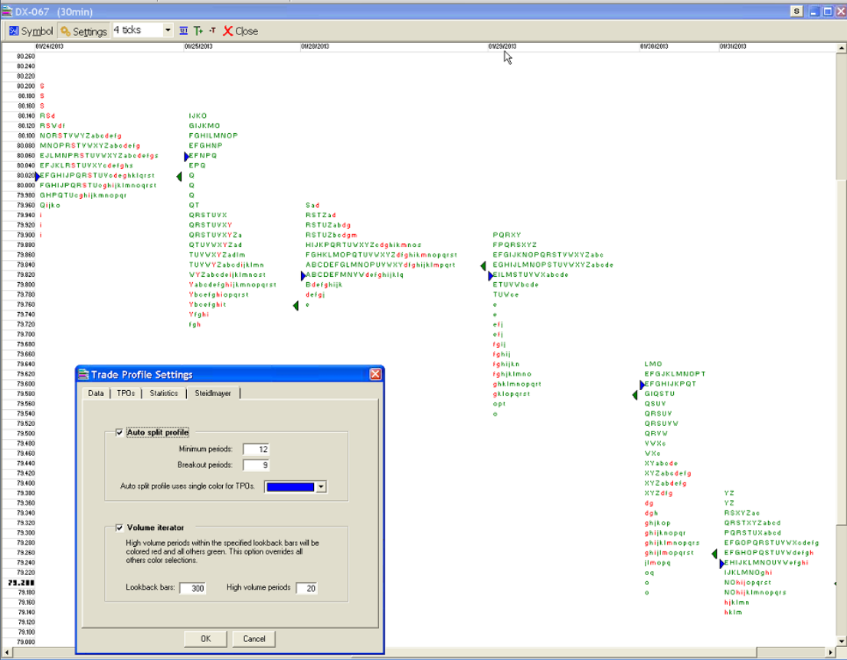Viewport: 847px width, 660px height.
Task: Click the IJKO TPO row on 01/25
Action: (198, 116)
